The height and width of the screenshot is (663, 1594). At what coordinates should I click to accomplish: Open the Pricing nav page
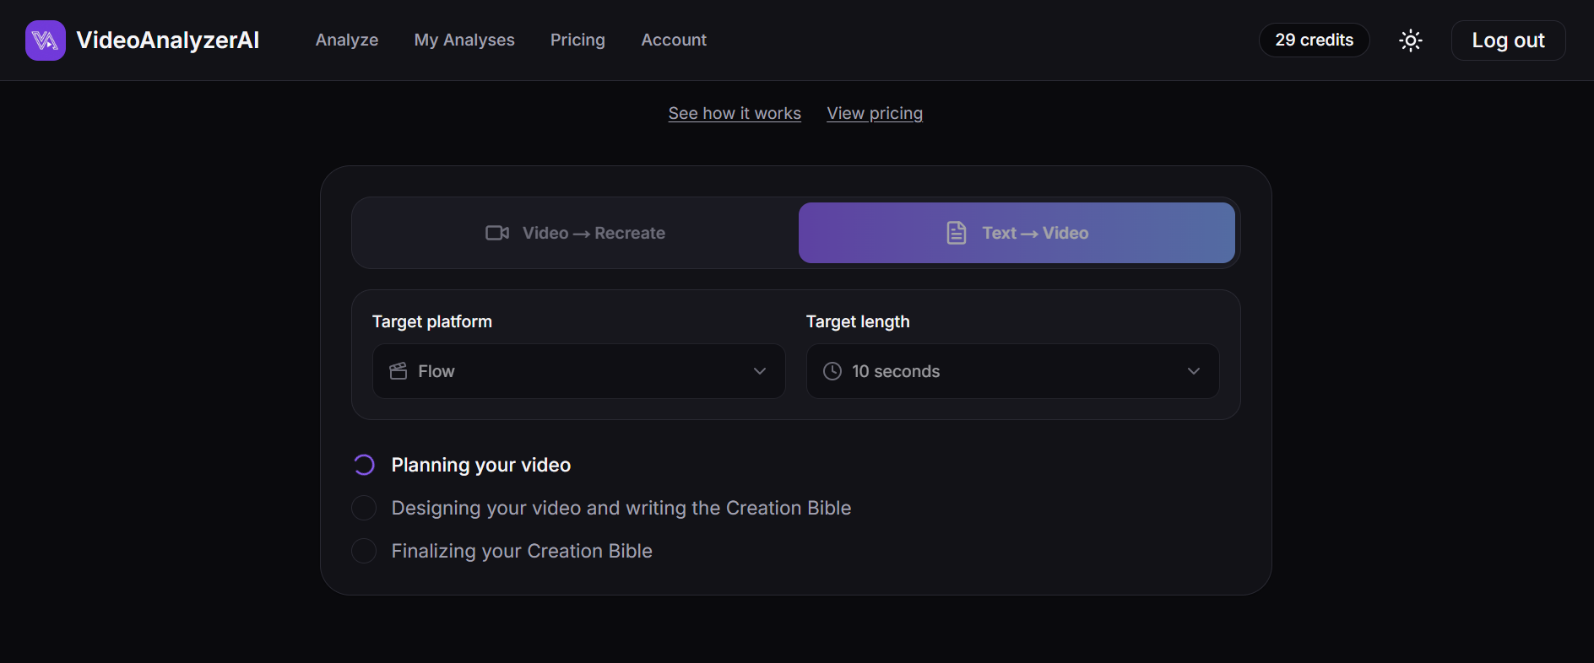tap(577, 40)
